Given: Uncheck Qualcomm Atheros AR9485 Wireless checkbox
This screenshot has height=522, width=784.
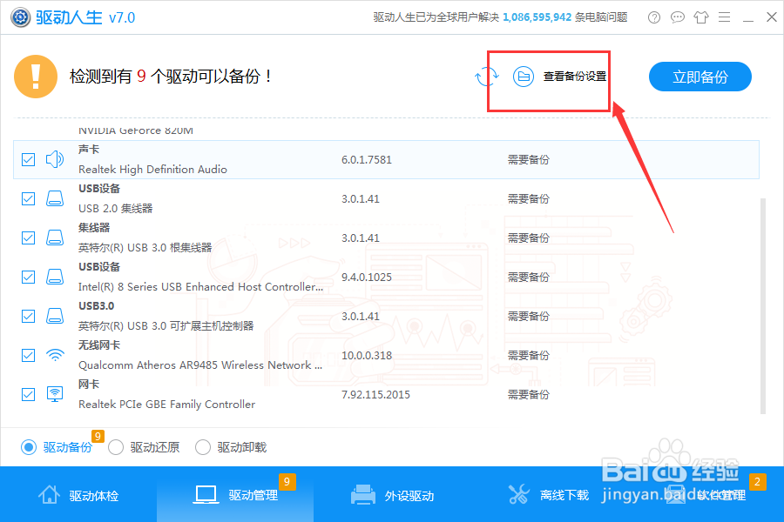Looking at the screenshot, I should click(x=29, y=355).
